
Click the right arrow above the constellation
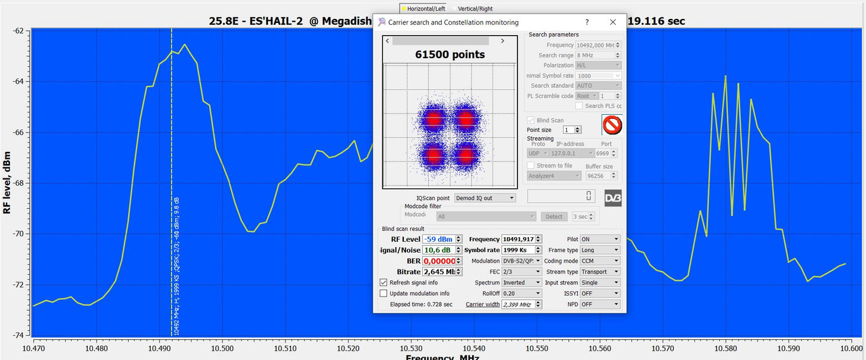[503, 41]
